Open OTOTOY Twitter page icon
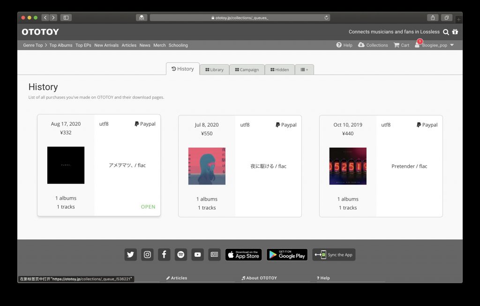The image size is (480, 306). click(x=130, y=254)
